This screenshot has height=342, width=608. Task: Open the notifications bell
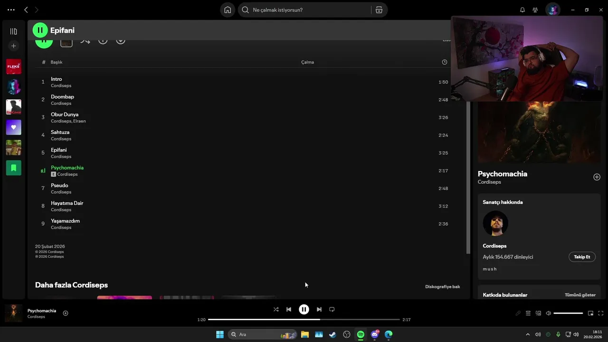pyautogui.click(x=522, y=10)
